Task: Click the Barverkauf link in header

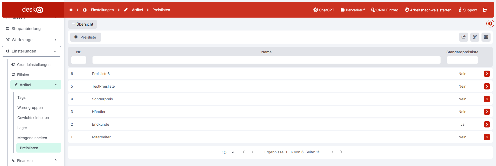Action: point(352,10)
